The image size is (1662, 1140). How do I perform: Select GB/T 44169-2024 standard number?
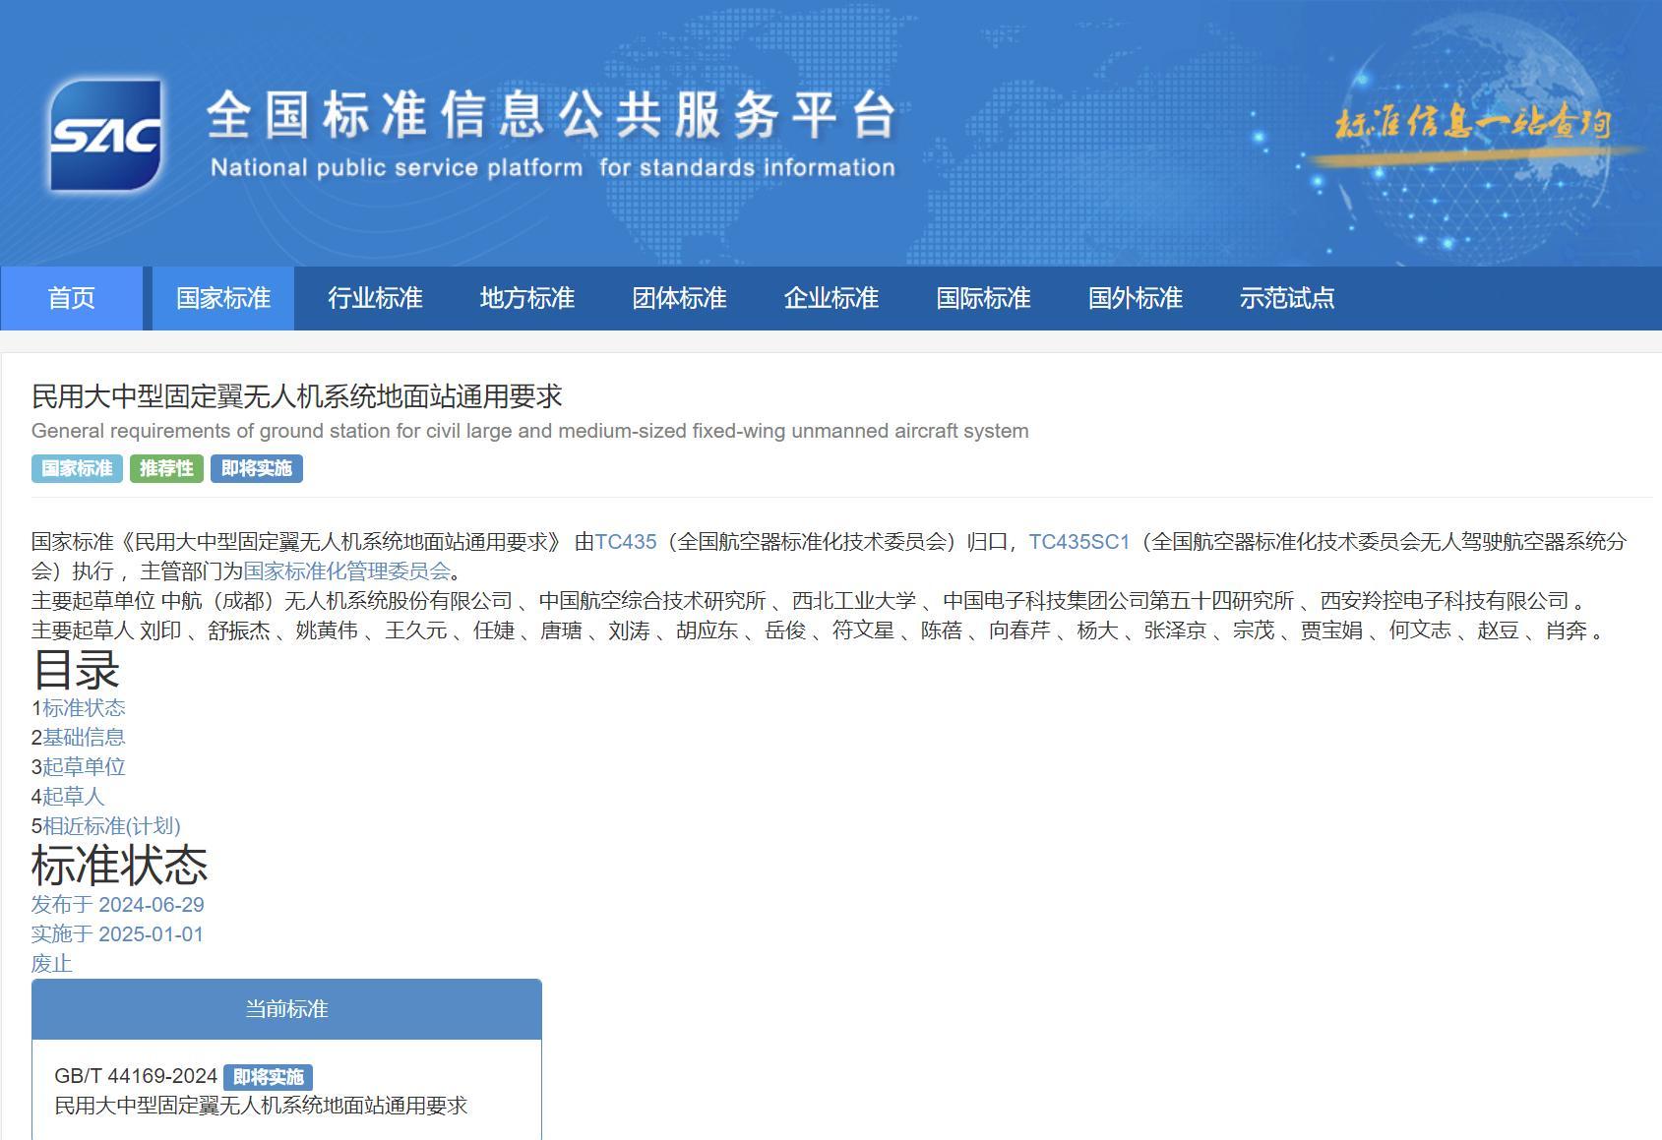pyautogui.click(x=136, y=1076)
